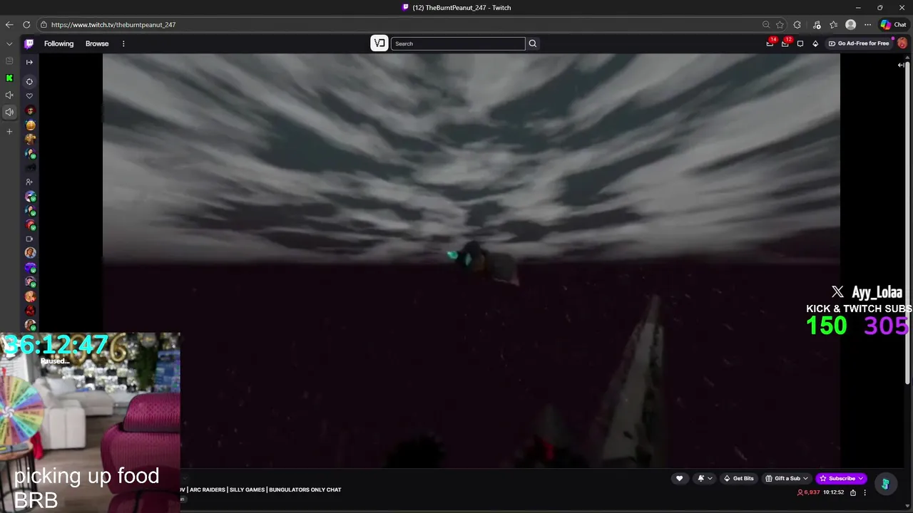Click the heart followed channels icon in sidebar
Viewport: 913px width, 513px height.
[29, 95]
